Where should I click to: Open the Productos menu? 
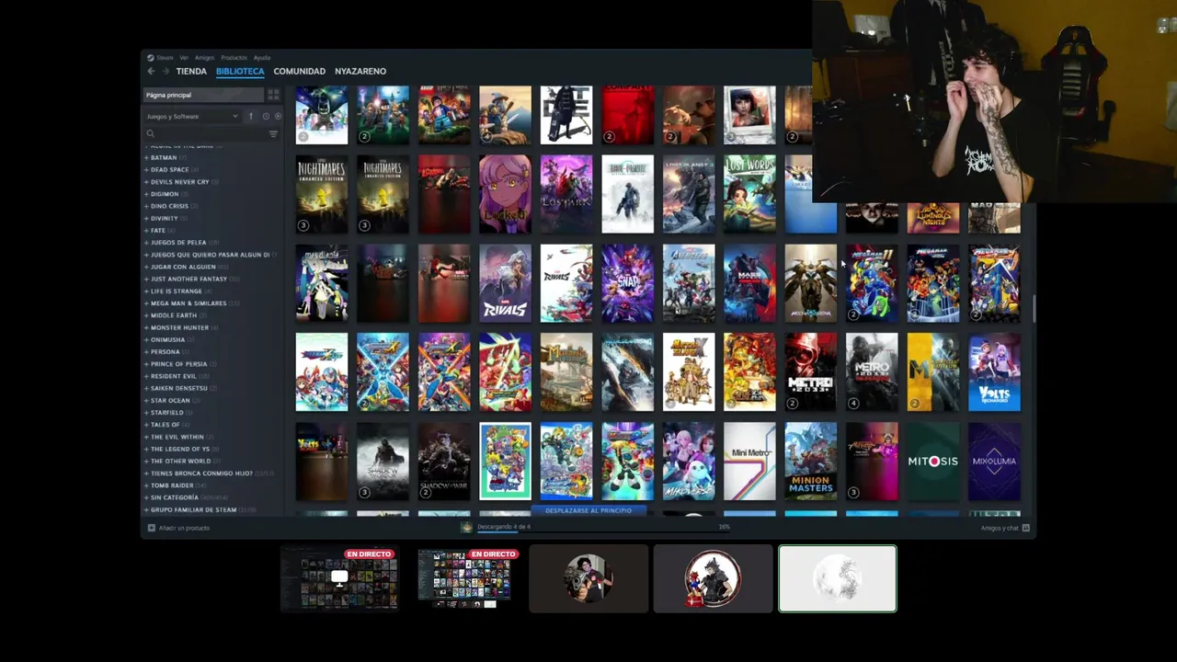coord(234,58)
